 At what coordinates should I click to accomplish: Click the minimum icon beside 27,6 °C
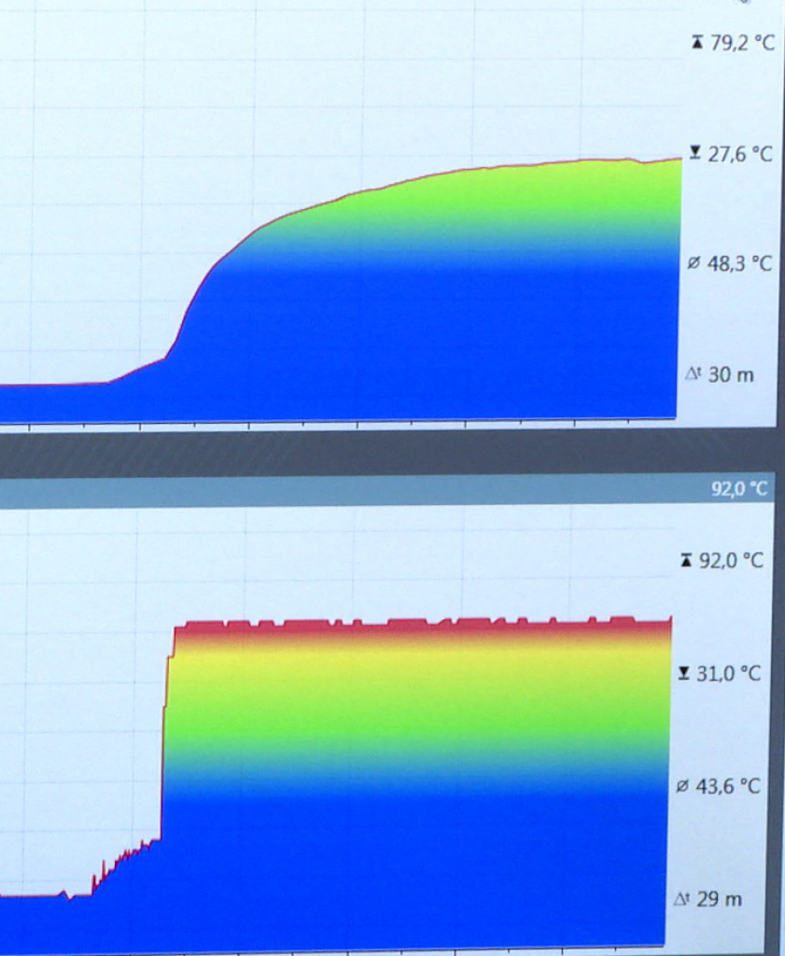coord(695,152)
